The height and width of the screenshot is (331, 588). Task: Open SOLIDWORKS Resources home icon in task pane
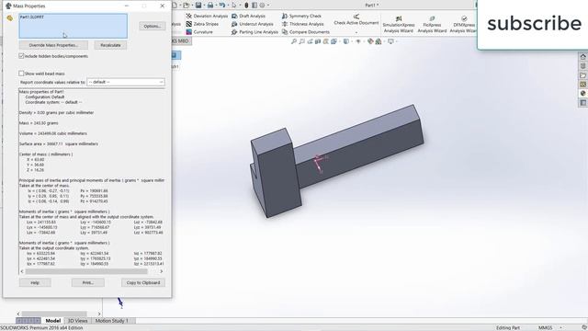pyautogui.click(x=582, y=57)
